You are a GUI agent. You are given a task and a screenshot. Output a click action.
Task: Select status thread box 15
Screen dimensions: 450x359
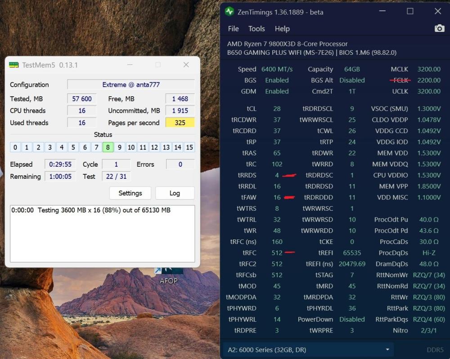(189, 147)
